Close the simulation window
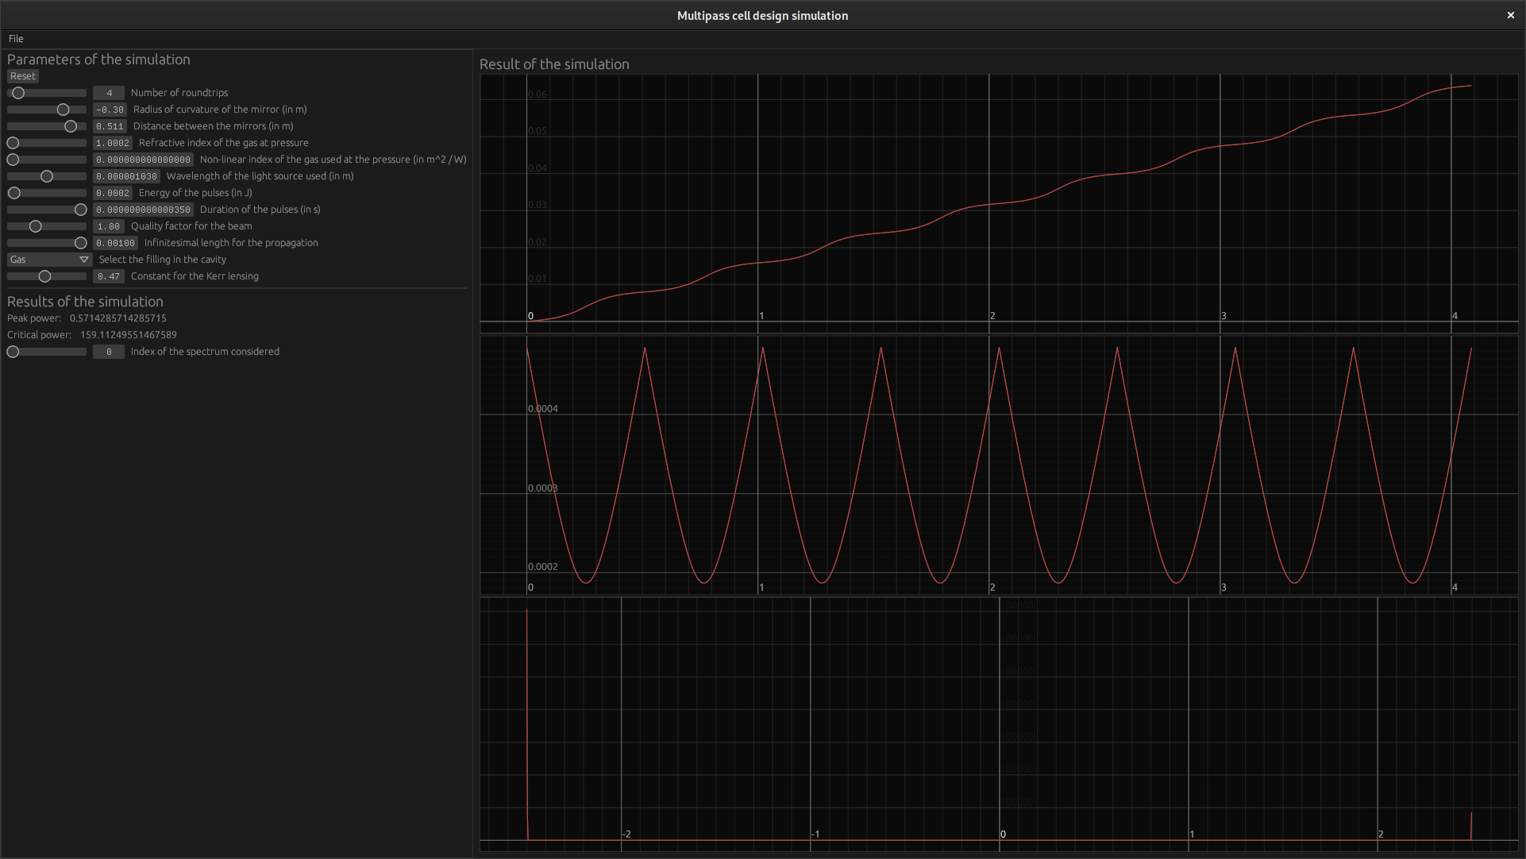 (1510, 15)
